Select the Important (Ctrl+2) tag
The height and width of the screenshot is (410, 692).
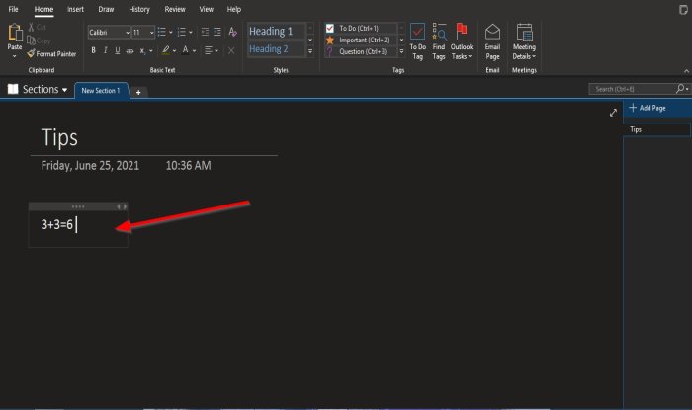(361, 41)
